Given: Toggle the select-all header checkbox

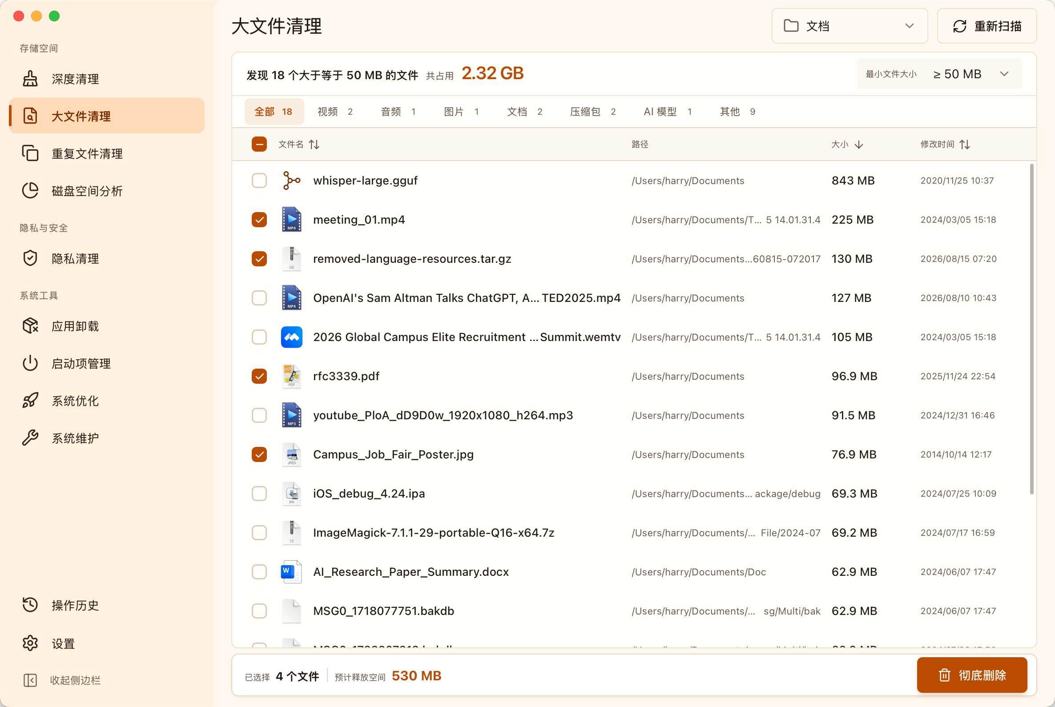Looking at the screenshot, I should pos(259,144).
